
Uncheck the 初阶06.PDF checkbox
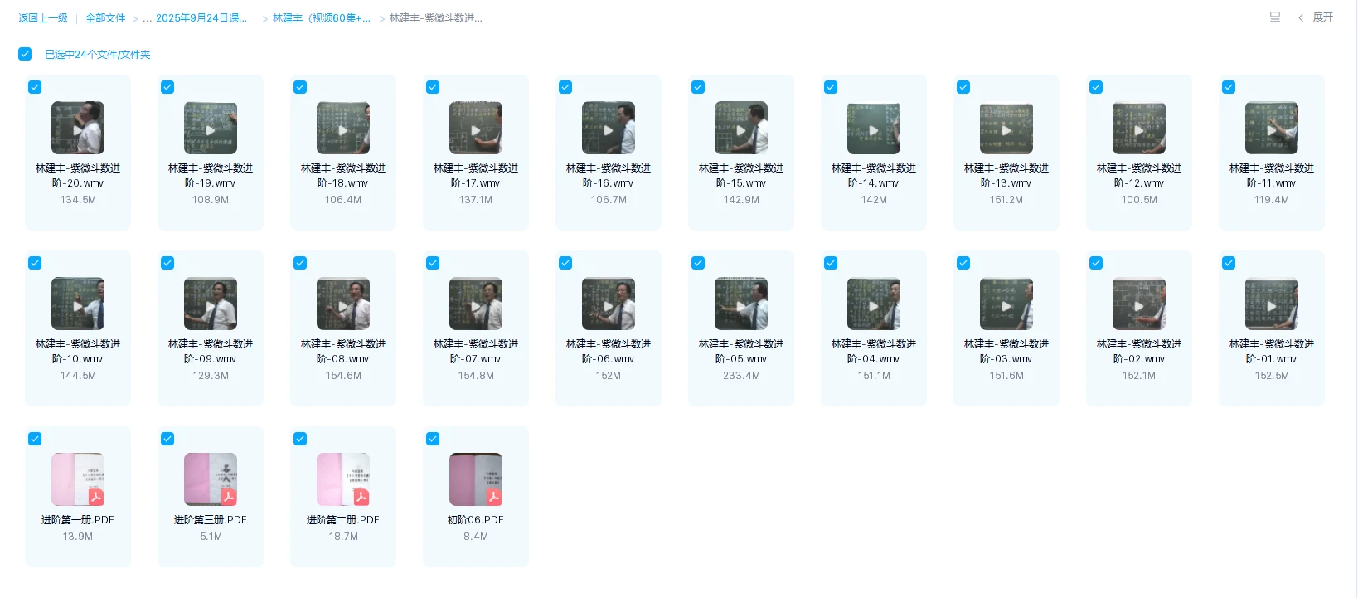pyautogui.click(x=433, y=439)
